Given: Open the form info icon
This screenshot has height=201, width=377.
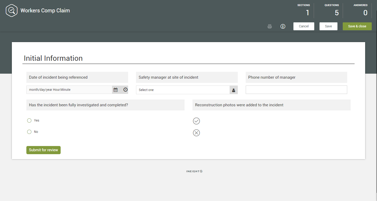Looking at the screenshot, I should (283, 26).
